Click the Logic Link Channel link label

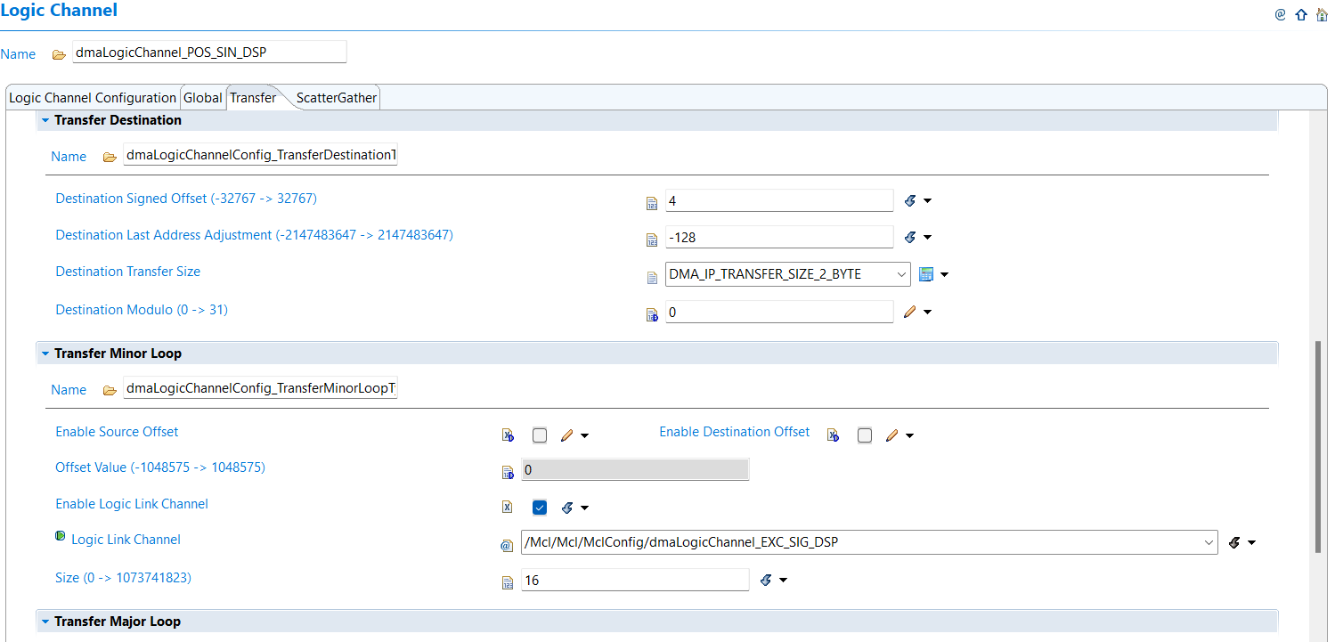point(126,539)
